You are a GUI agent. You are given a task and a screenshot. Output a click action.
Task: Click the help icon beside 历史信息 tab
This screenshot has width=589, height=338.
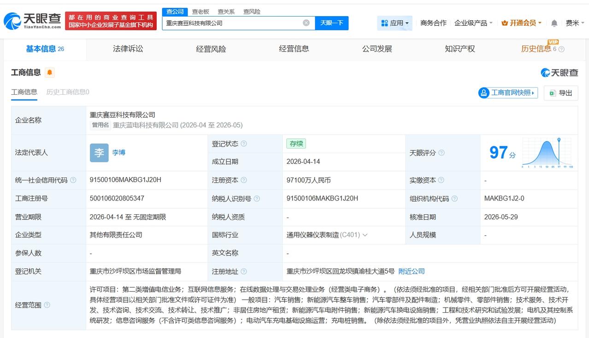point(561,49)
